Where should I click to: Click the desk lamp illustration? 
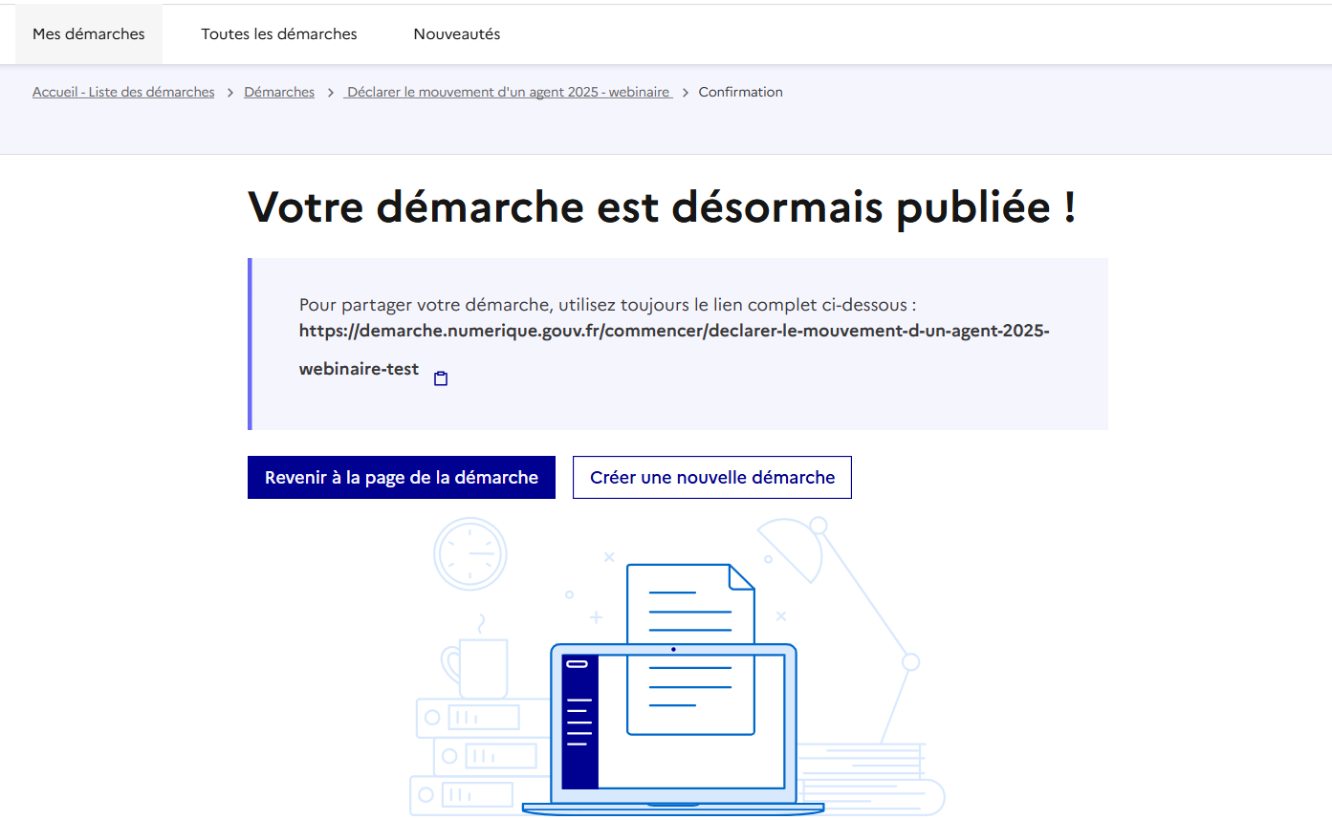[x=841, y=593]
